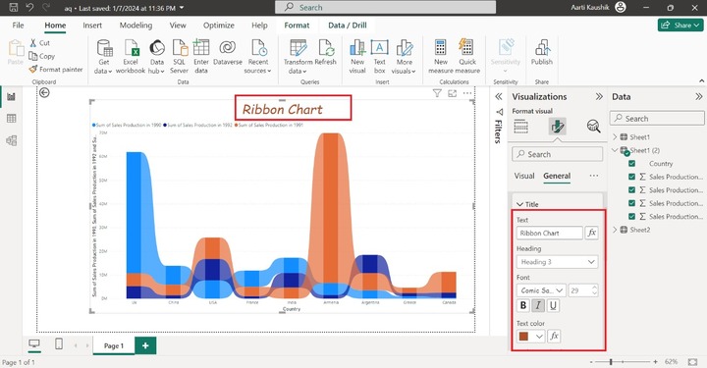Open Heading 3 dropdown
This screenshot has width=707, height=368.
pyautogui.click(x=558, y=262)
